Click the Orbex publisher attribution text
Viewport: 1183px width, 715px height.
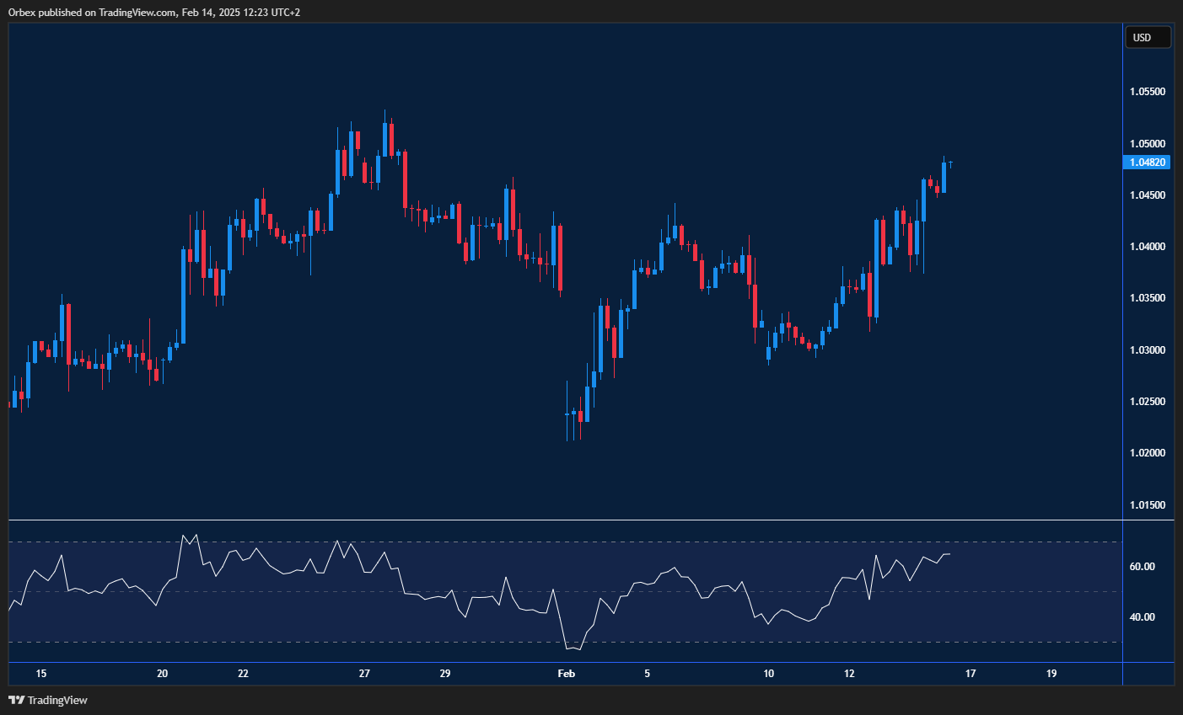(x=84, y=13)
